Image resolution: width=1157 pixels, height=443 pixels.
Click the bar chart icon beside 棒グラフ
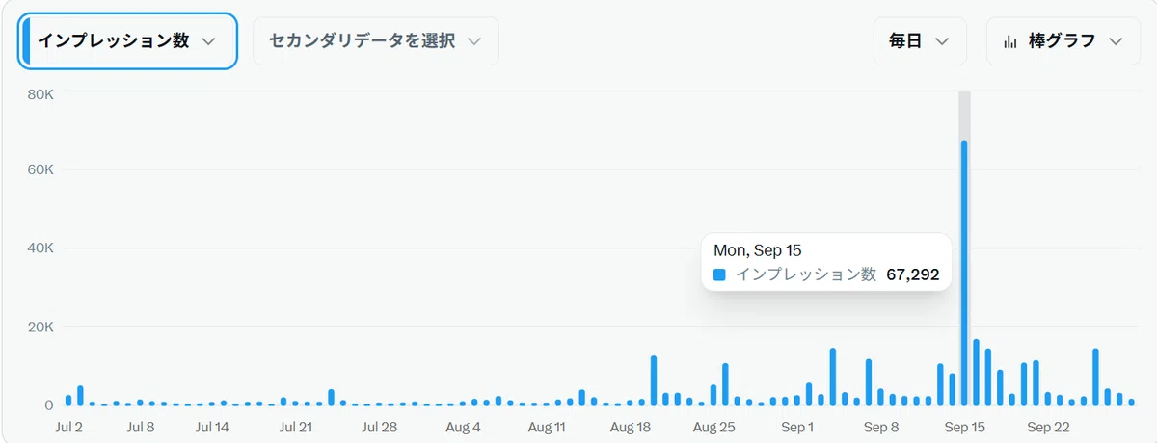pyautogui.click(x=1010, y=41)
